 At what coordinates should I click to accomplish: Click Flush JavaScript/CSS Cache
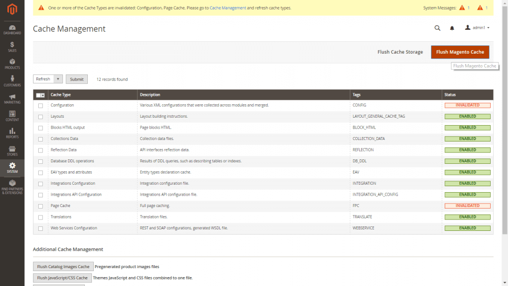tap(62, 278)
